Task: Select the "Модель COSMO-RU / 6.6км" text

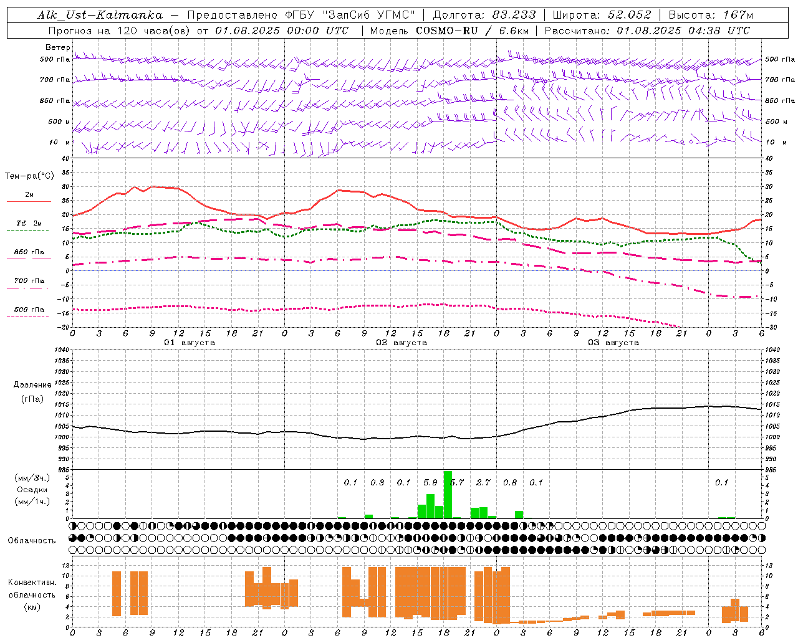Action: (x=449, y=31)
